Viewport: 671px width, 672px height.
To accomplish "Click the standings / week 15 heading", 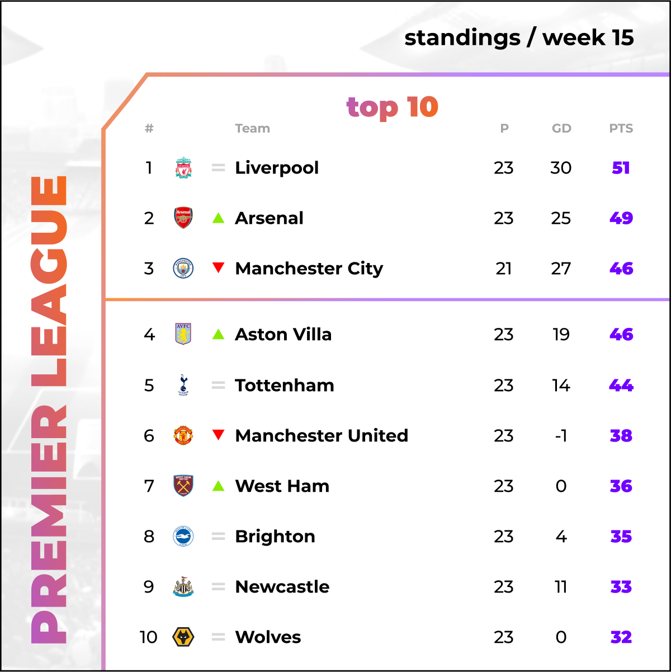I will 519,38.
